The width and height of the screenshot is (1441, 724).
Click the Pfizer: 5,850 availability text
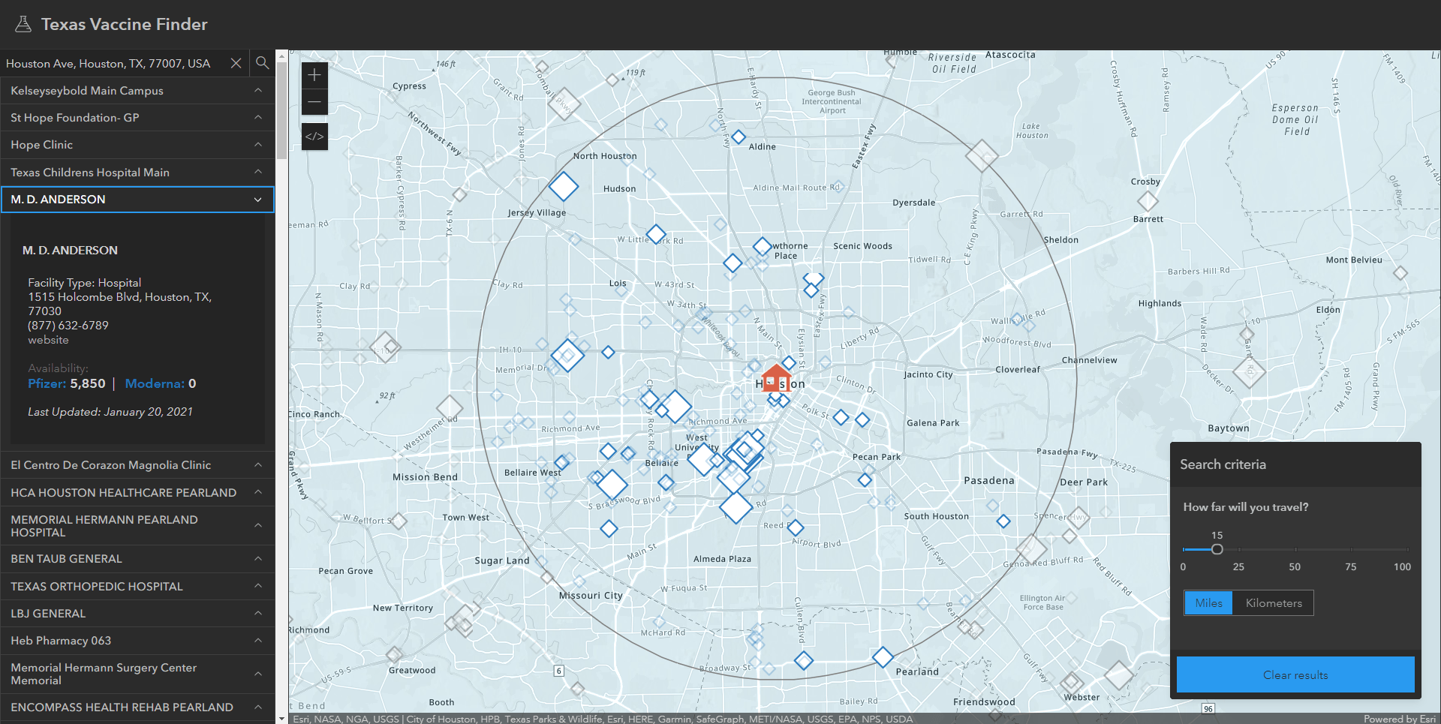click(x=67, y=383)
